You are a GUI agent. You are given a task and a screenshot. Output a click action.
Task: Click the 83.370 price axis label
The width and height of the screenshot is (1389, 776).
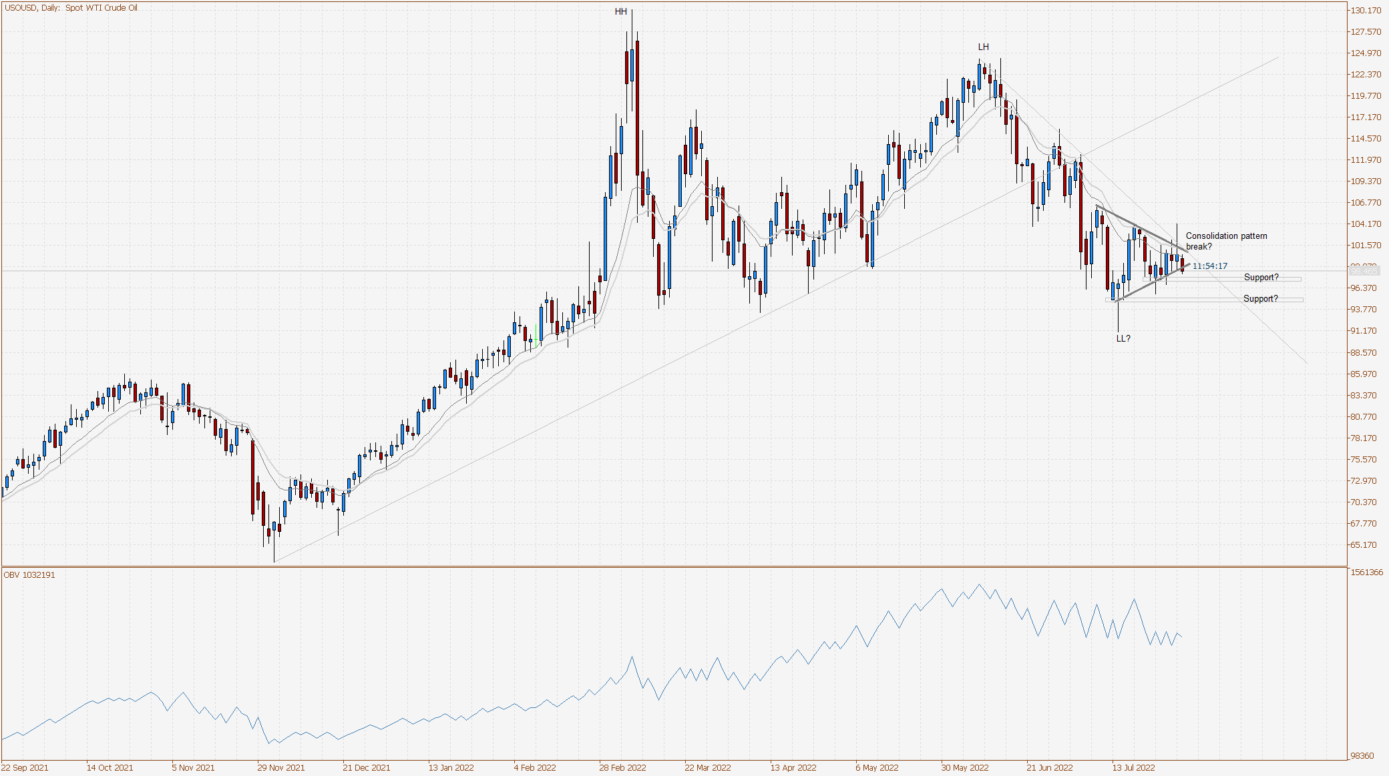[x=1364, y=395]
